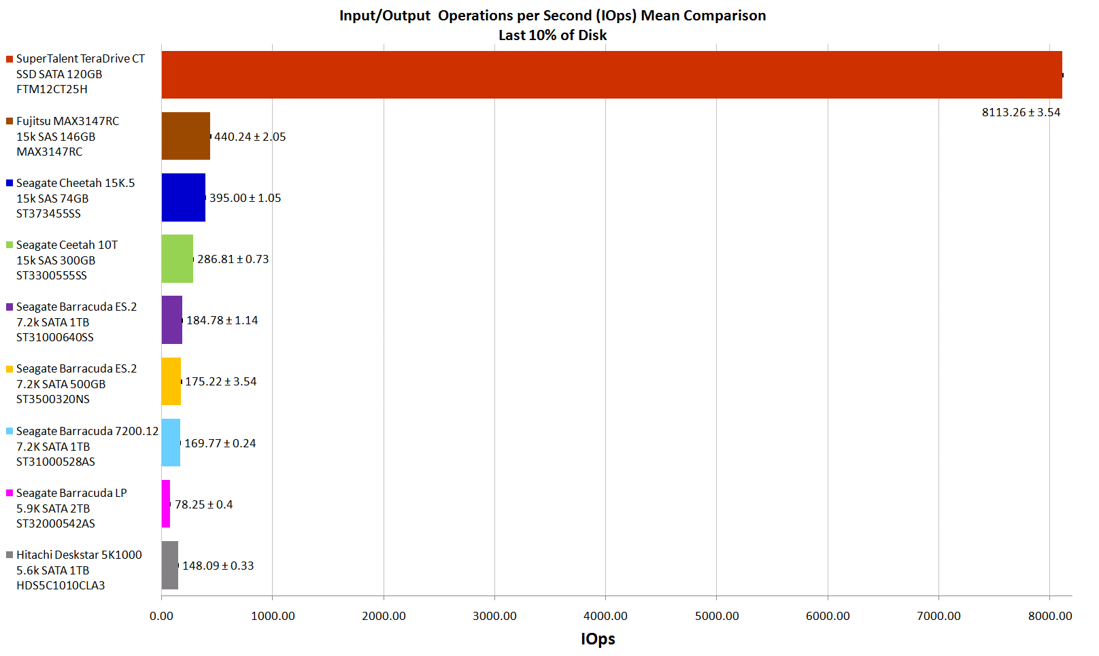Screen dimensions: 1099x656
Task: Select the large red SuperTalent SSD bar
Action: pos(611,75)
